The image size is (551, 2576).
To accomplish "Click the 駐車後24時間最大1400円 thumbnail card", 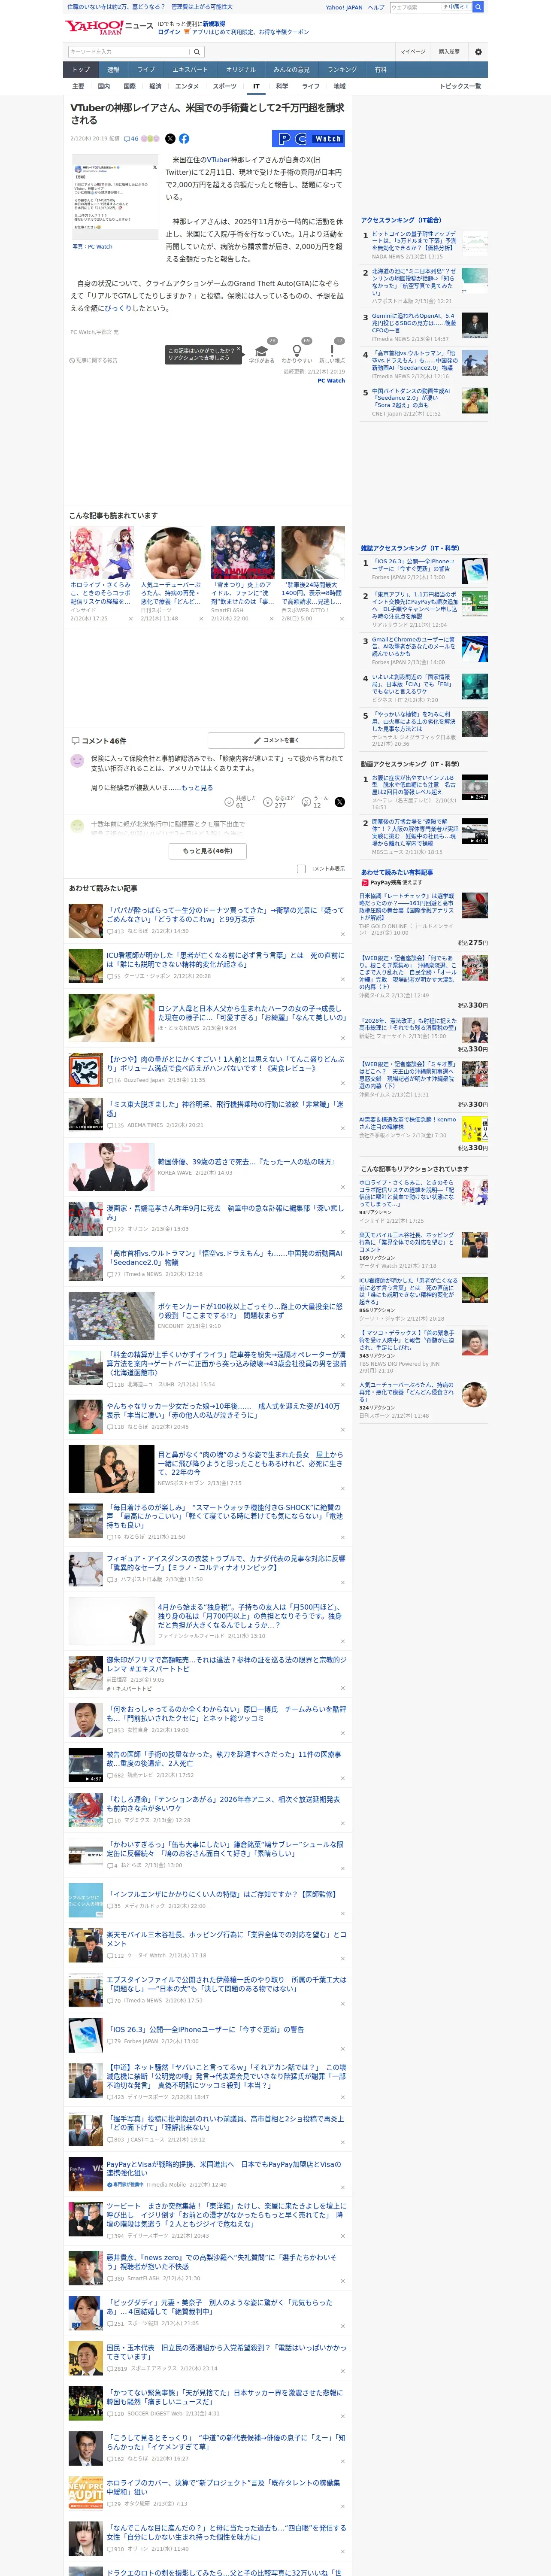I will click(313, 574).
